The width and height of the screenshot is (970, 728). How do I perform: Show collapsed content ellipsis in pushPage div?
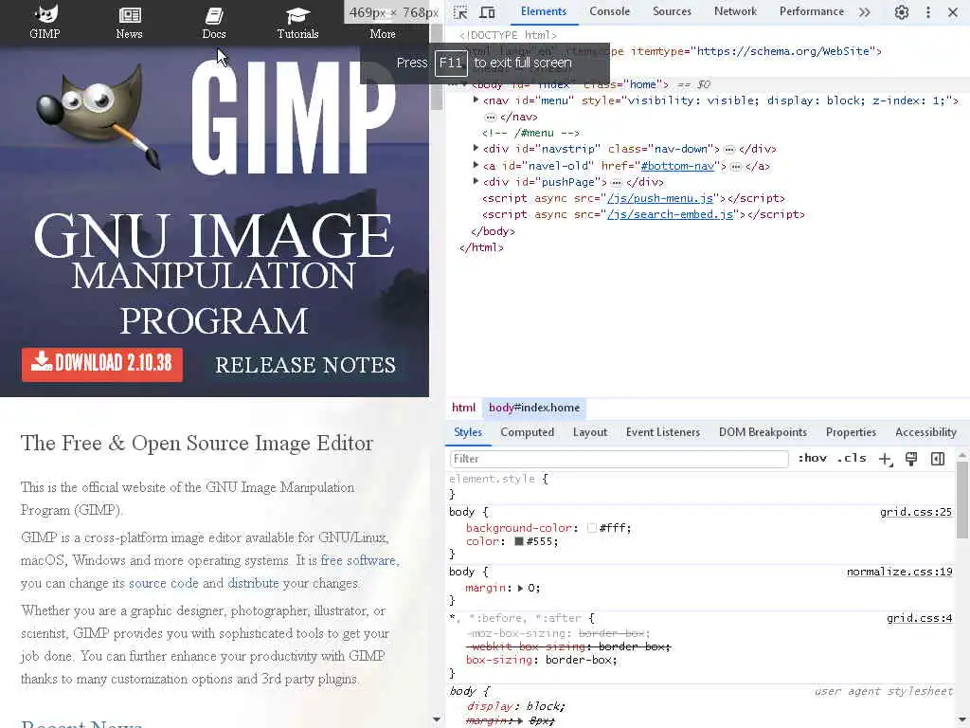616,183
